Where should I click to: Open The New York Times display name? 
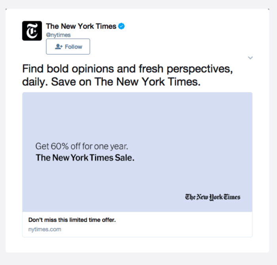tap(81, 26)
